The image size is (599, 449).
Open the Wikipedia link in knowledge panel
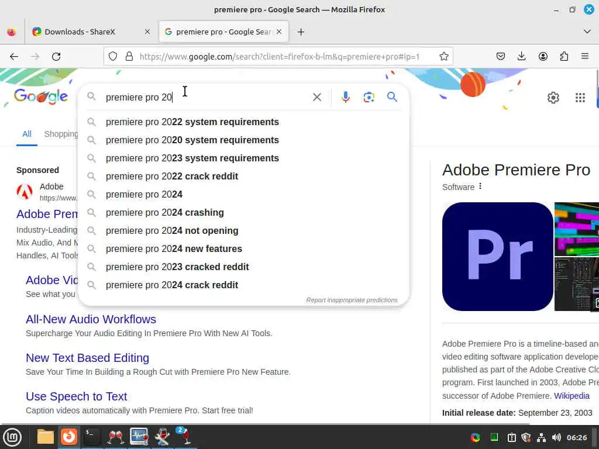coord(572,396)
